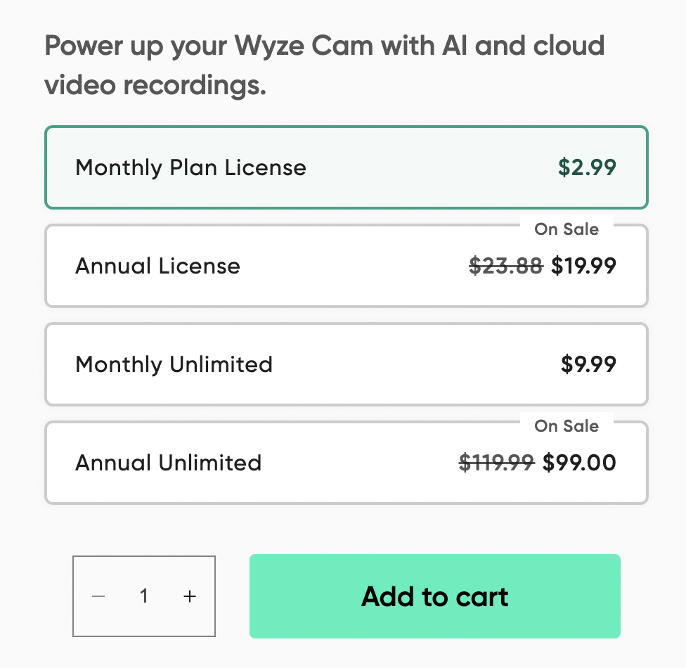Click the $19.99 sale price
Image resolution: width=686 pixels, height=668 pixels.
[x=583, y=266]
